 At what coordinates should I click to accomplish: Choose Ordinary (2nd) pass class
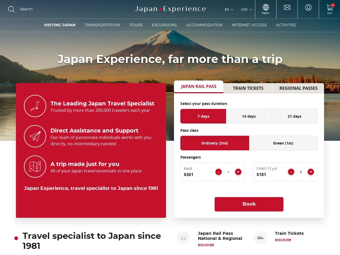215,143
